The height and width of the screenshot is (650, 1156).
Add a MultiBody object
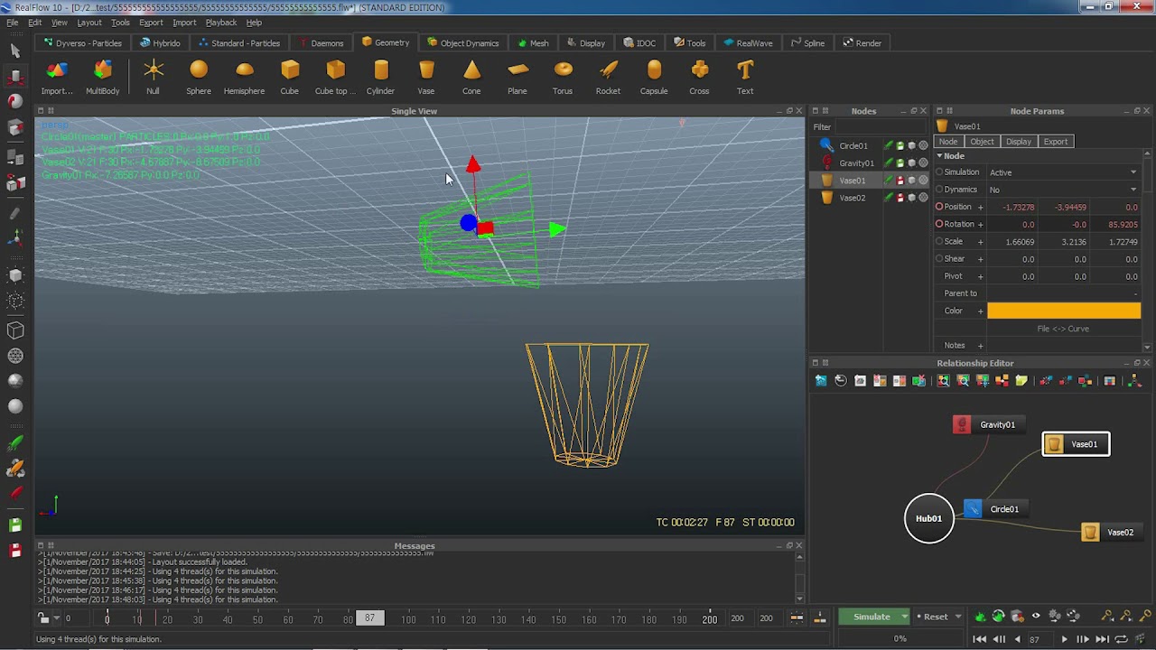(x=103, y=77)
